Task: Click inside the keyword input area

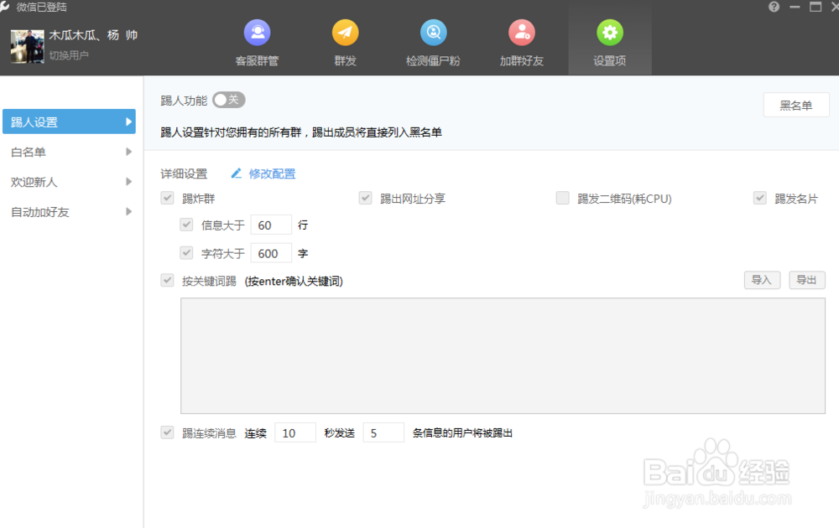Action: (x=503, y=355)
